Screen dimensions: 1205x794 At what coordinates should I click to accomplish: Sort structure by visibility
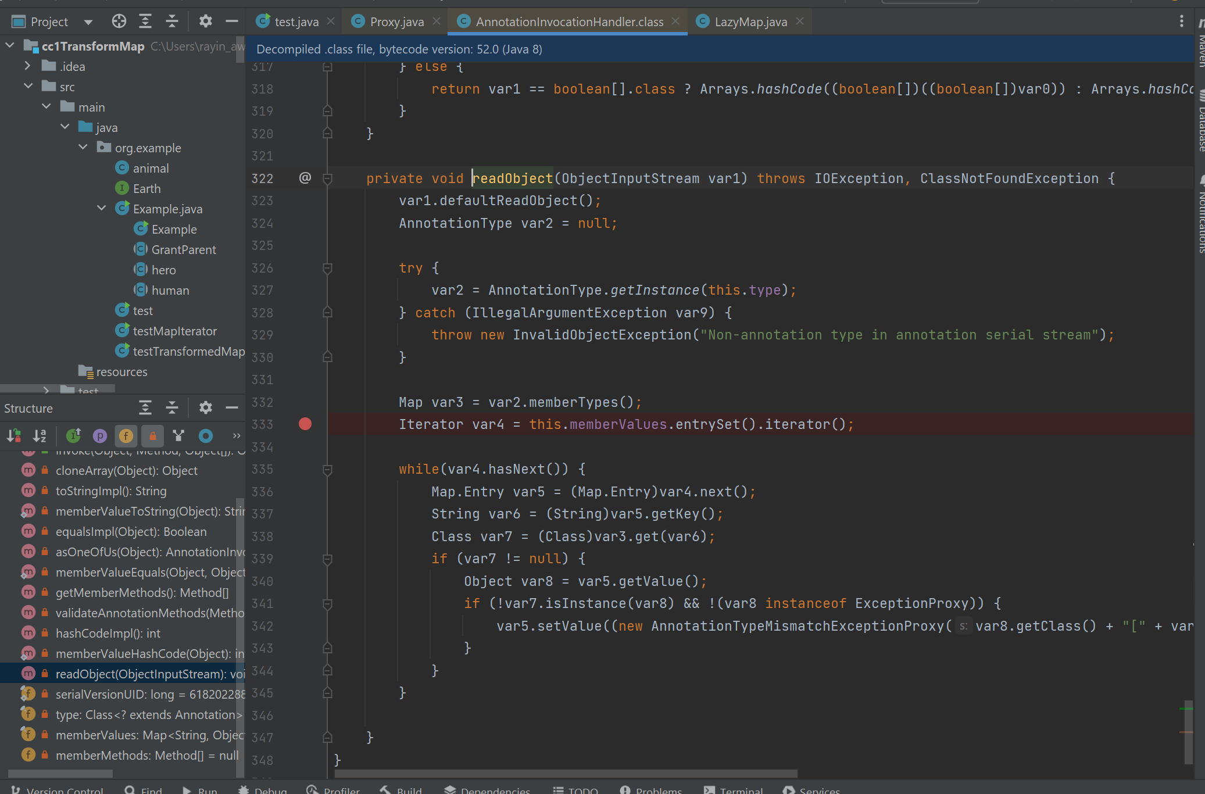click(14, 435)
